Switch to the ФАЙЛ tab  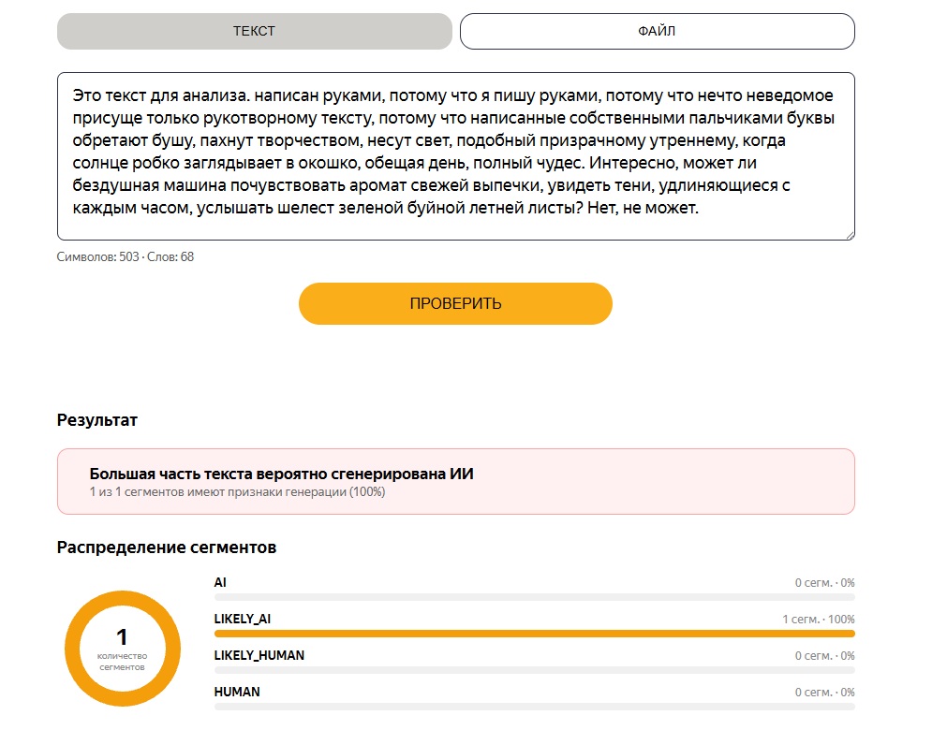point(657,32)
